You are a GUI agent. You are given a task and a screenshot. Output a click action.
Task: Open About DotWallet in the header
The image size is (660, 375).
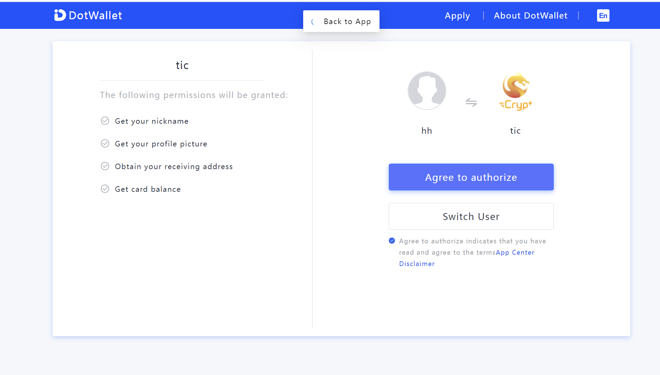click(x=530, y=15)
